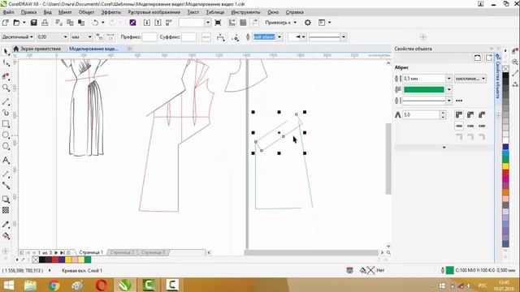Screen dimensions: 520x292
Task: Click the Full-screen preview icon
Action: (218, 23)
